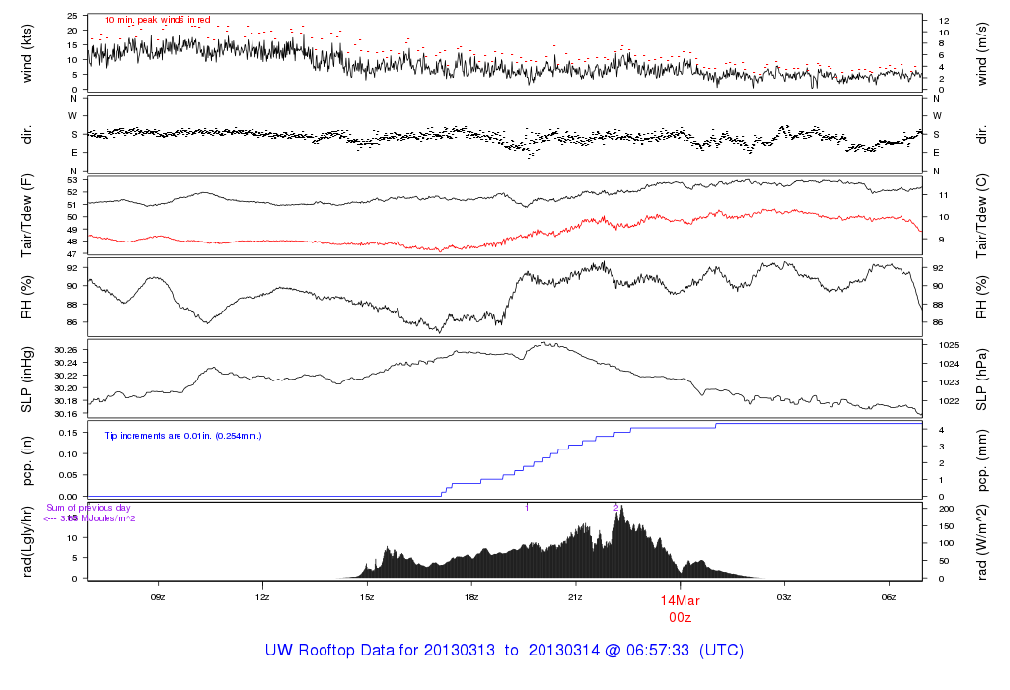Click the "Sum of previous day" purple label
Viewport: 1010px width, 690px height.
(x=89, y=508)
